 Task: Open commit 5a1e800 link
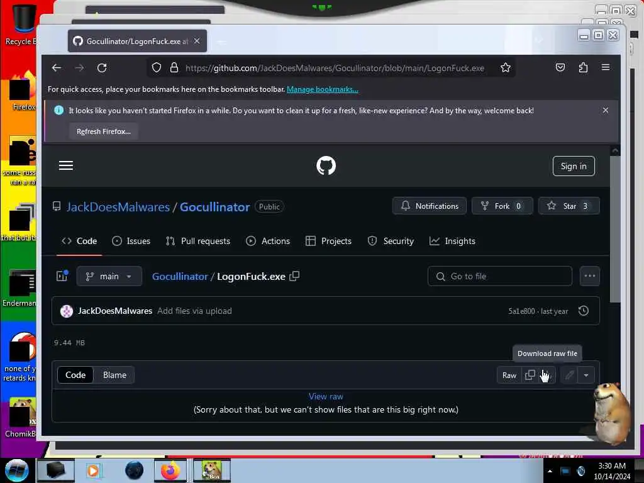point(521,311)
